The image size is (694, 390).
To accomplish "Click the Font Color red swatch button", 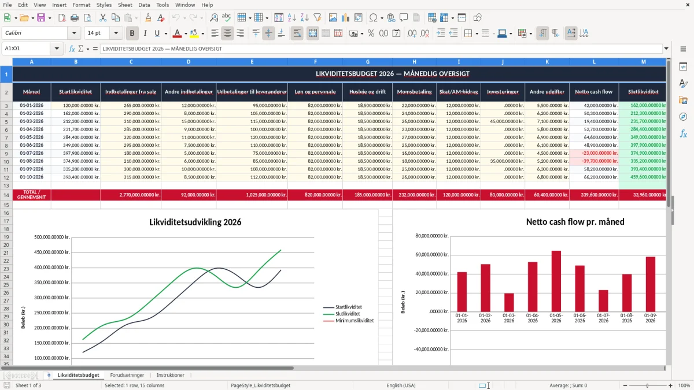I will click(178, 34).
